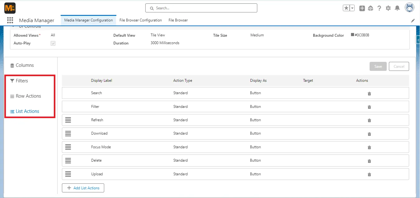
Task: Open the Setup gear icon
Action: (388, 8)
